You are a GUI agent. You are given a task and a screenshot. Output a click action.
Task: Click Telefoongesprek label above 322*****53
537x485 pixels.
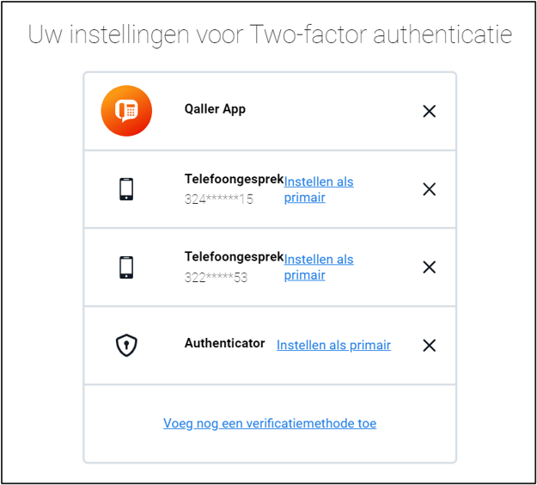[x=234, y=256]
